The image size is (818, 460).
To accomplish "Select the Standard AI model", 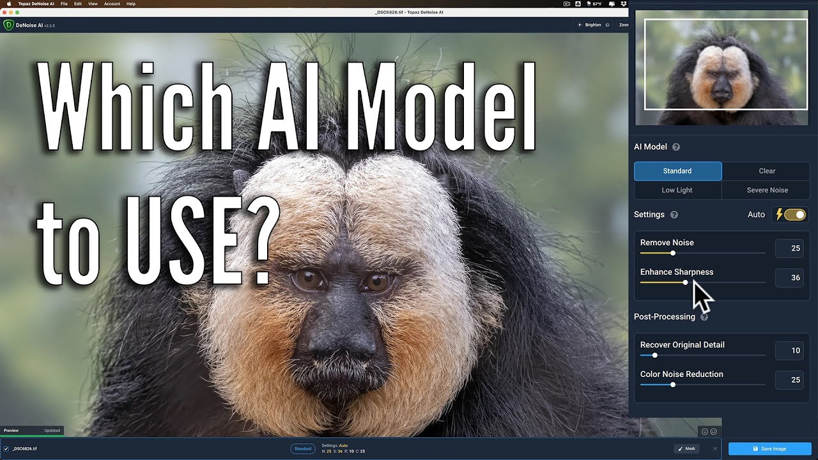I will (677, 171).
